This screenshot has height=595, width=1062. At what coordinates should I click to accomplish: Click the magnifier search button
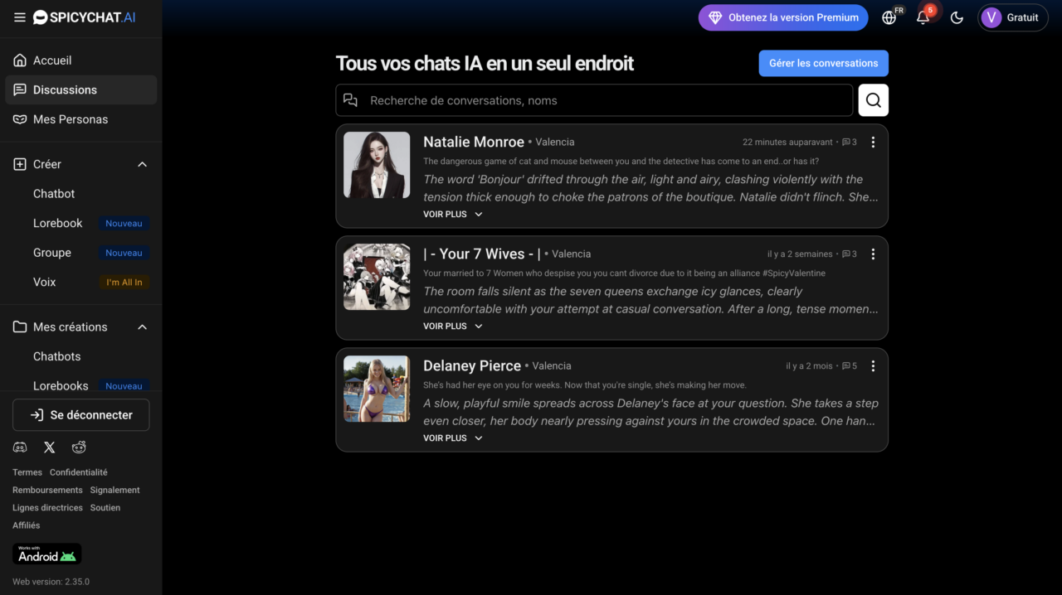[873, 100]
